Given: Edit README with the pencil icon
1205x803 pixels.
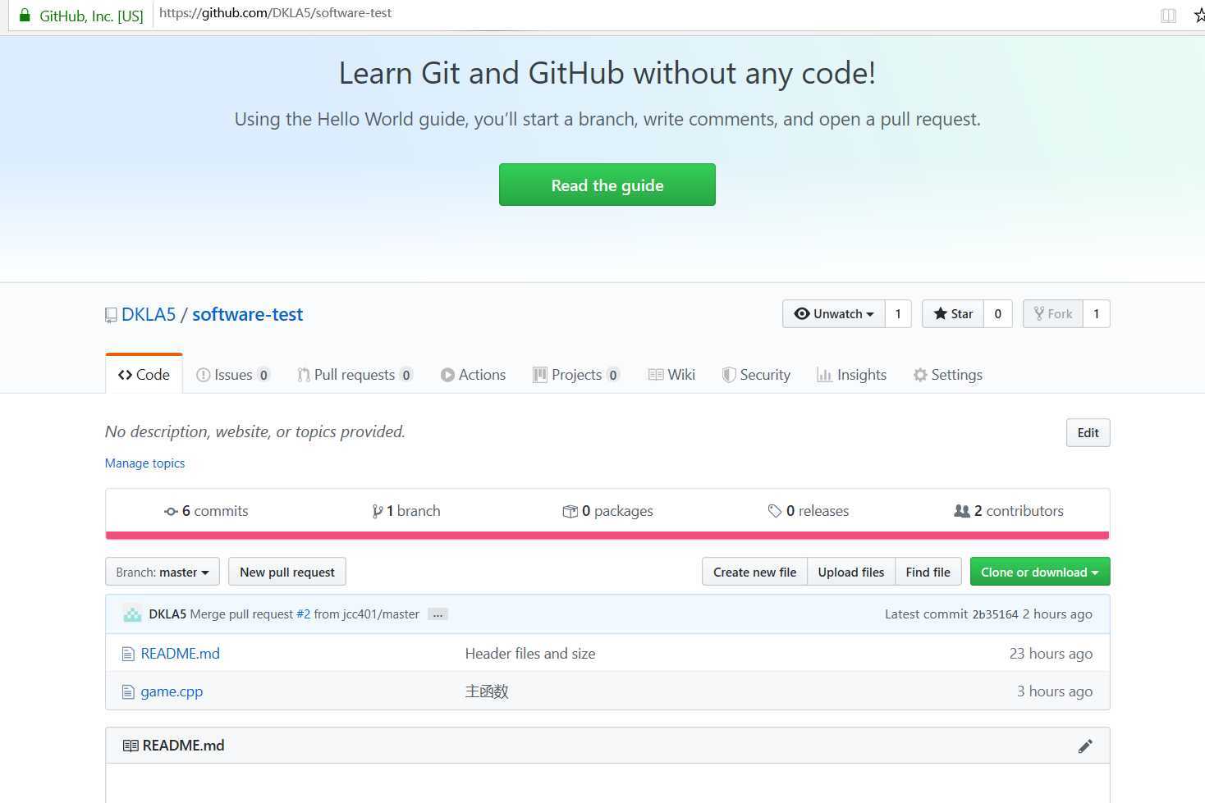Looking at the screenshot, I should (x=1085, y=746).
